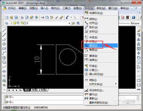Choose 标注样式(S)... menu entry
Viewport: 143px width, 111px height.
pos(101,90)
